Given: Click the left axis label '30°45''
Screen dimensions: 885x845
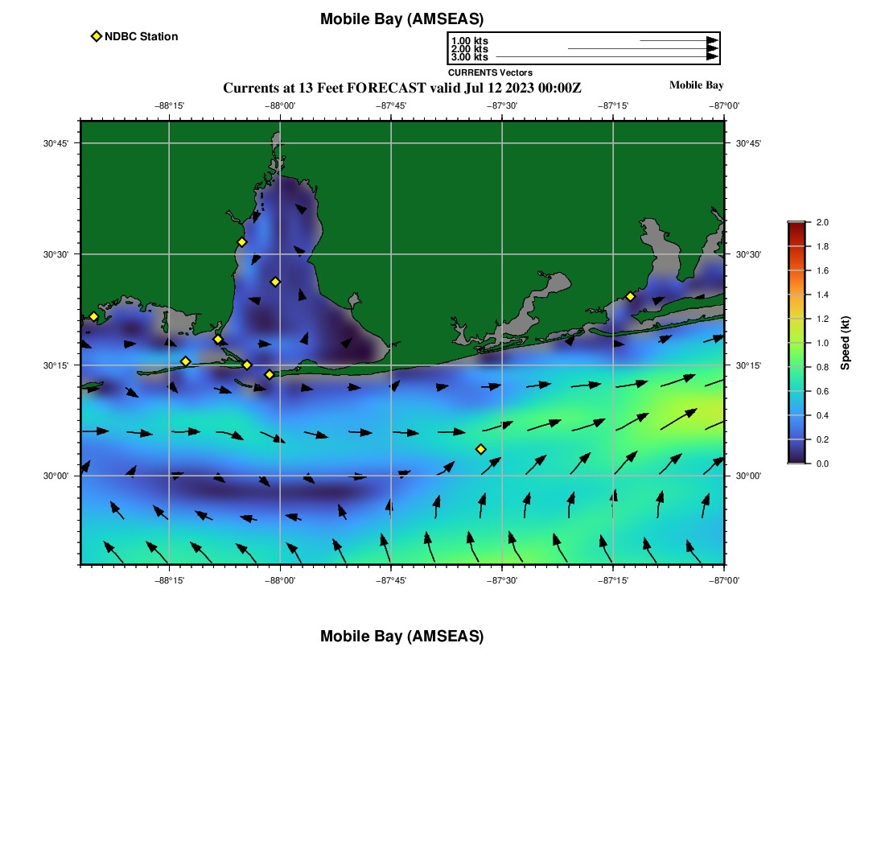Looking at the screenshot, I should [56, 143].
